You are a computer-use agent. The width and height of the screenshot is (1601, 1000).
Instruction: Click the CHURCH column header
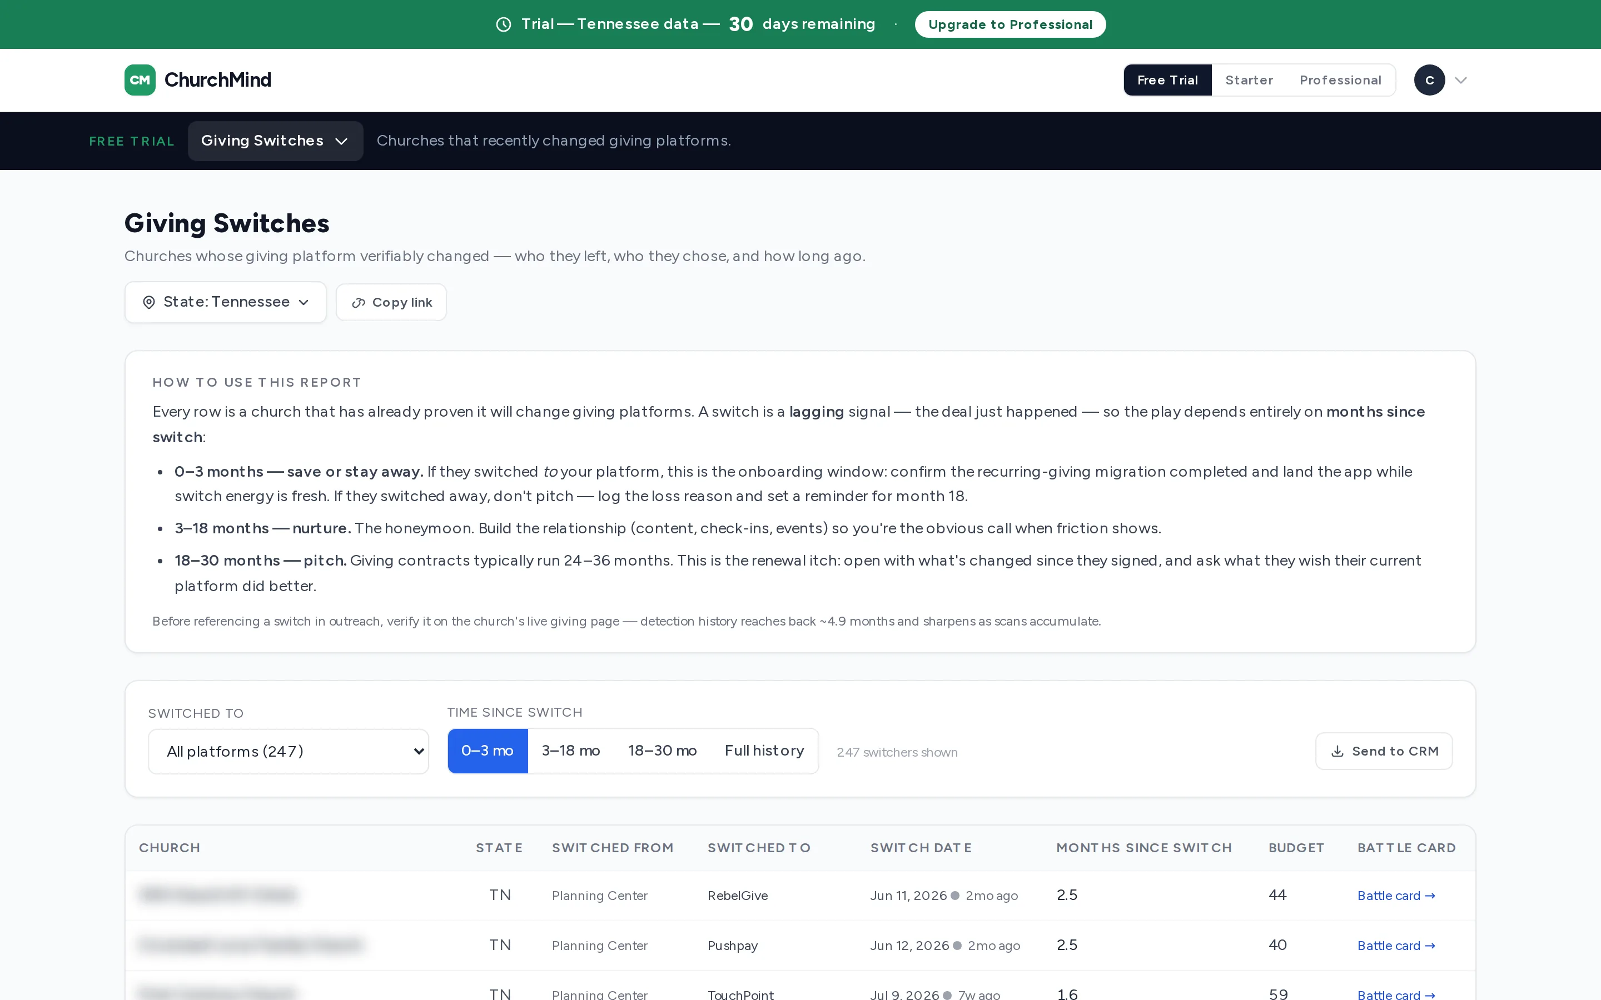click(170, 848)
